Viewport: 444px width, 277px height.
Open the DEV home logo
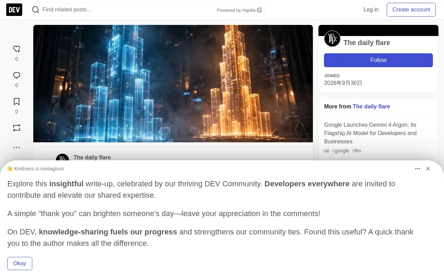pyautogui.click(x=14, y=10)
